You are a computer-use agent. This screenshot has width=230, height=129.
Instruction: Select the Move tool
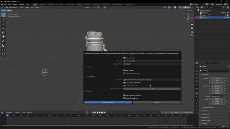pos(3,24)
